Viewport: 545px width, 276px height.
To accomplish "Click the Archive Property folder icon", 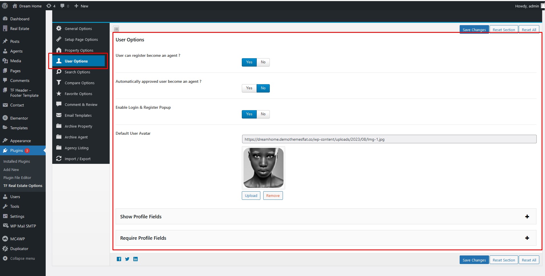I will [59, 126].
